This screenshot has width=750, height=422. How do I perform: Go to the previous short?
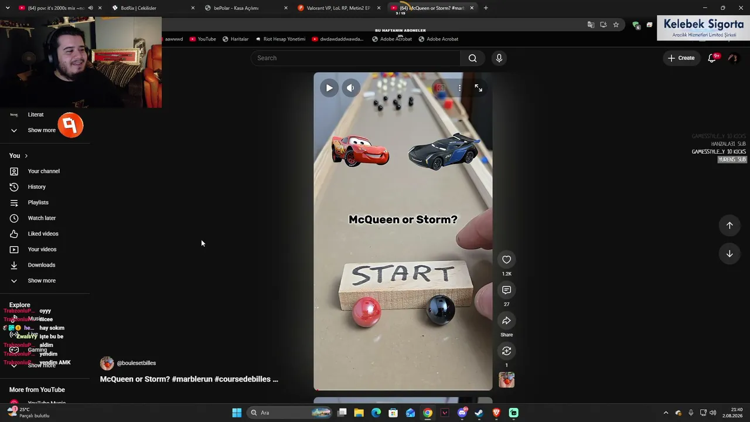click(x=729, y=226)
